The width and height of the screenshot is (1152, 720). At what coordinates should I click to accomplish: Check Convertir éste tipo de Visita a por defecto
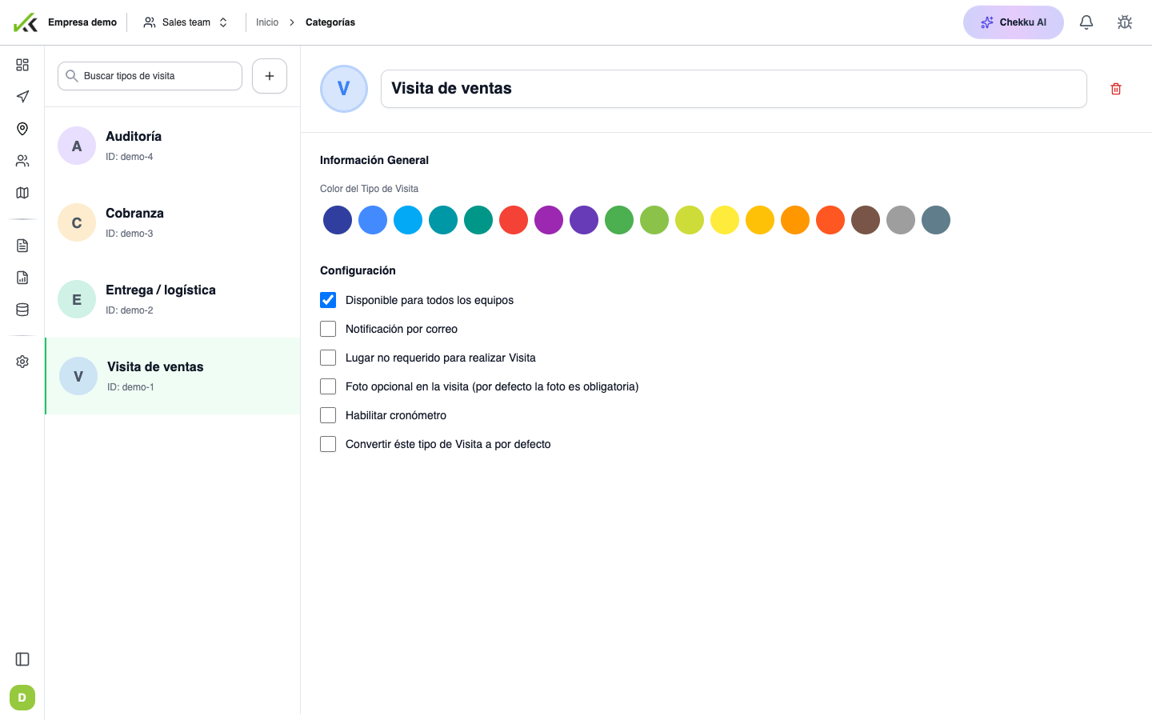328,444
